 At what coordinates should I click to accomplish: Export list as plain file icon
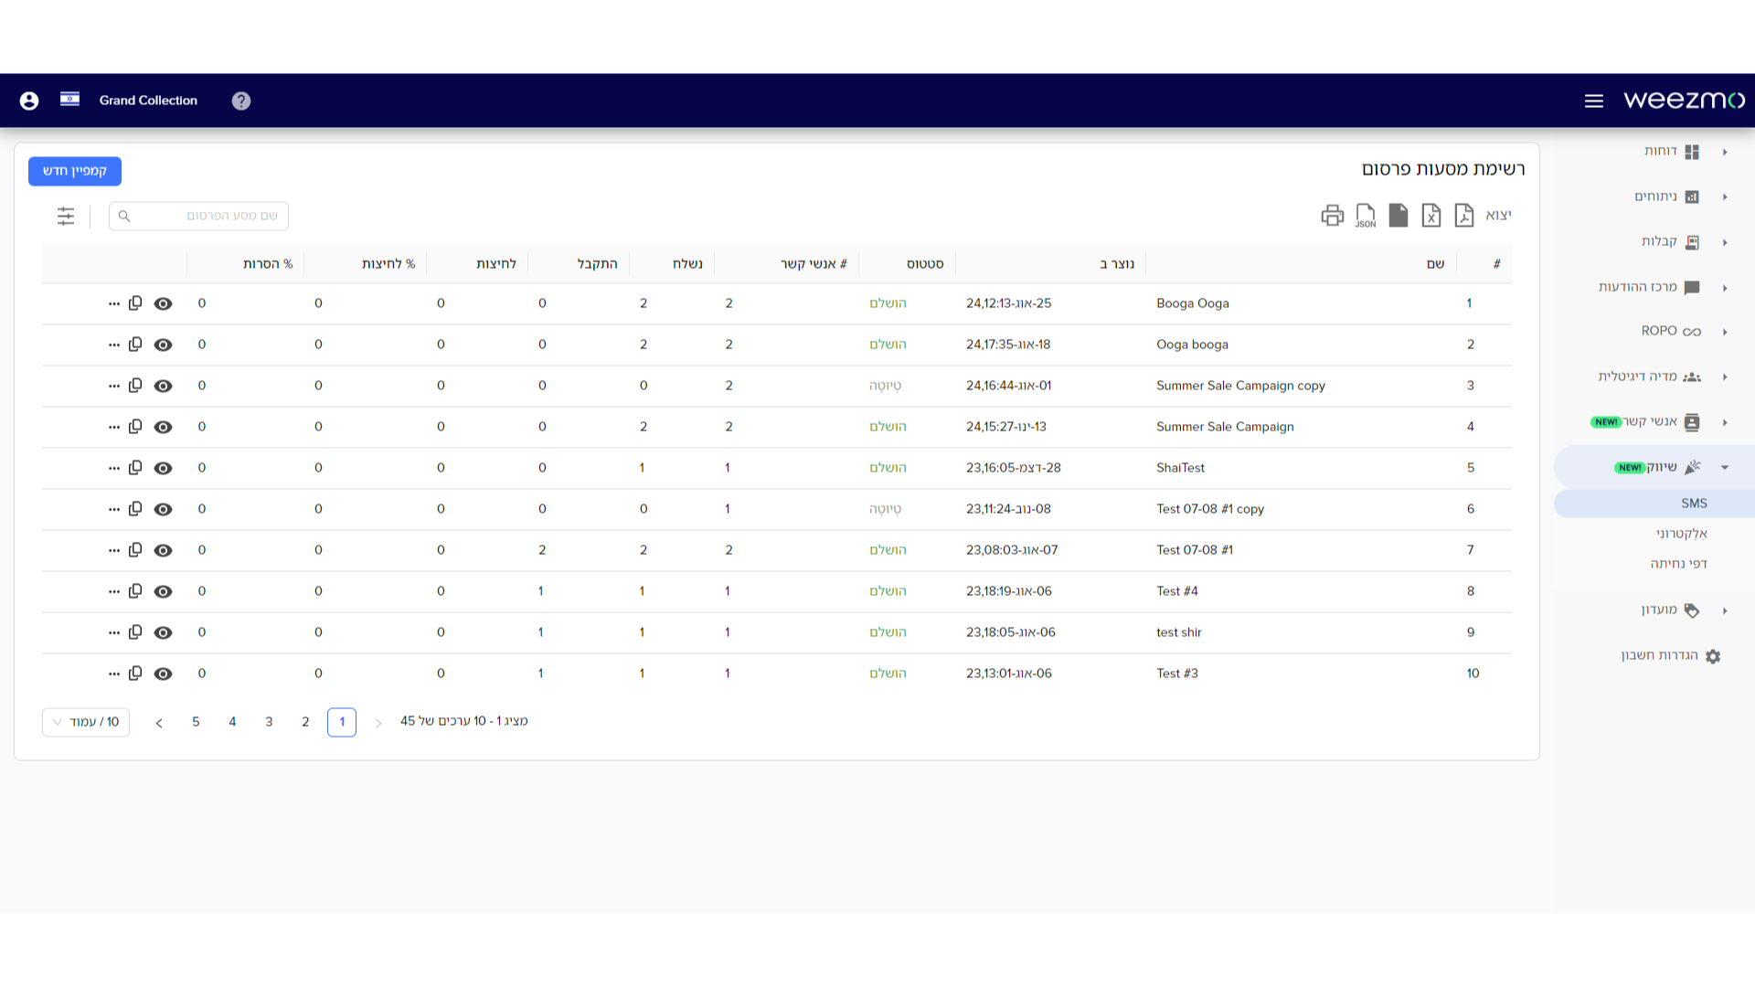[x=1399, y=216]
